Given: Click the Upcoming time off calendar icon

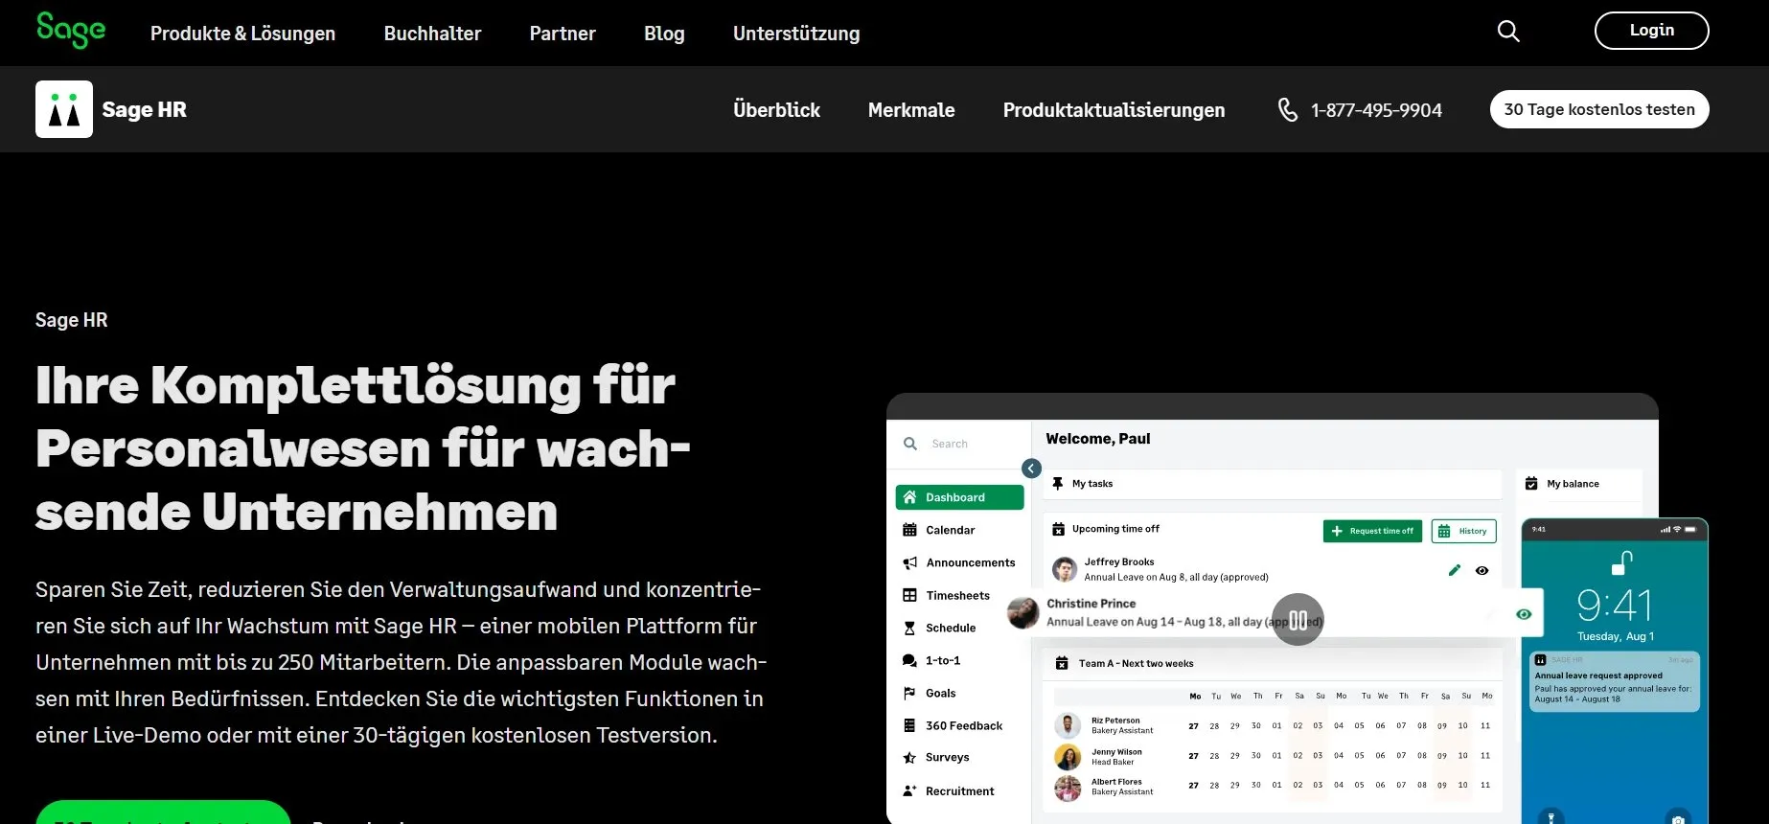Looking at the screenshot, I should [x=1059, y=529].
